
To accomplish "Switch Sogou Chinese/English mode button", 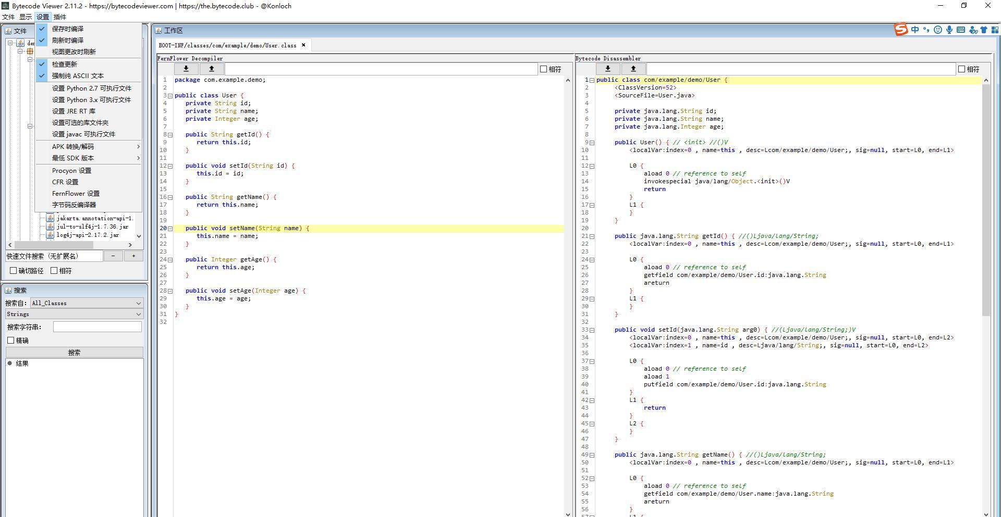I will [915, 30].
